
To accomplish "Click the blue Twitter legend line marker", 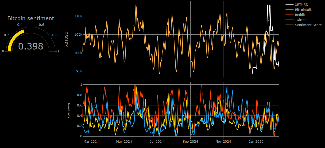I will pyautogui.click(x=289, y=20).
